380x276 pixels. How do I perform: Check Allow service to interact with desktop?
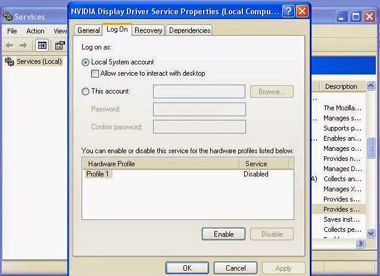[x=95, y=73]
